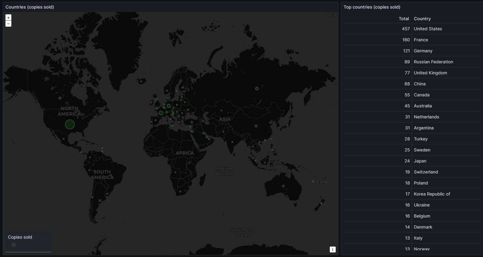Select the Mexico marker on the map
Image resolution: width=483 pixels, height=257 pixels.
point(64,139)
